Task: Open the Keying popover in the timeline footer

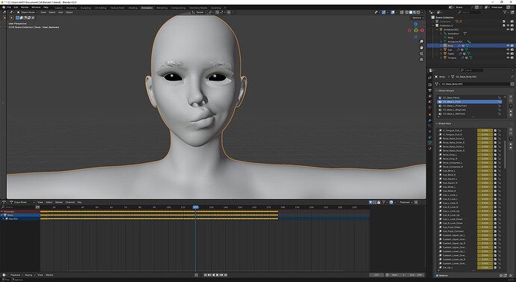Action: pos(29,275)
